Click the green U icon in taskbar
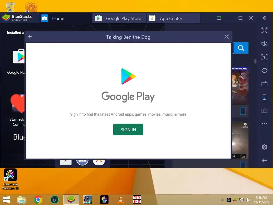The height and width of the screenshot is (205, 273). (x=54, y=200)
